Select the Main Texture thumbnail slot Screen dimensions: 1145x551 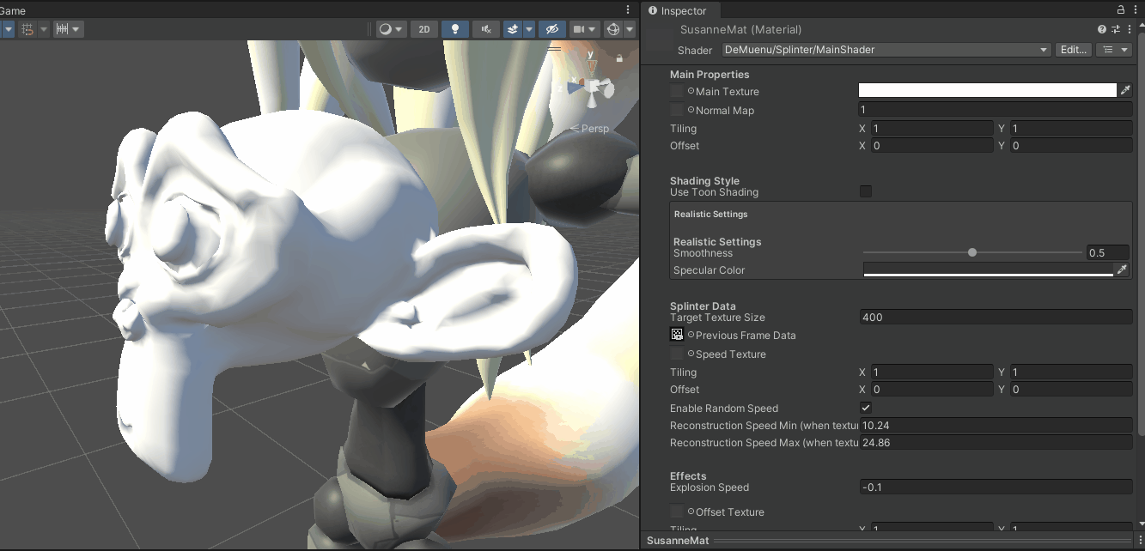coord(677,91)
